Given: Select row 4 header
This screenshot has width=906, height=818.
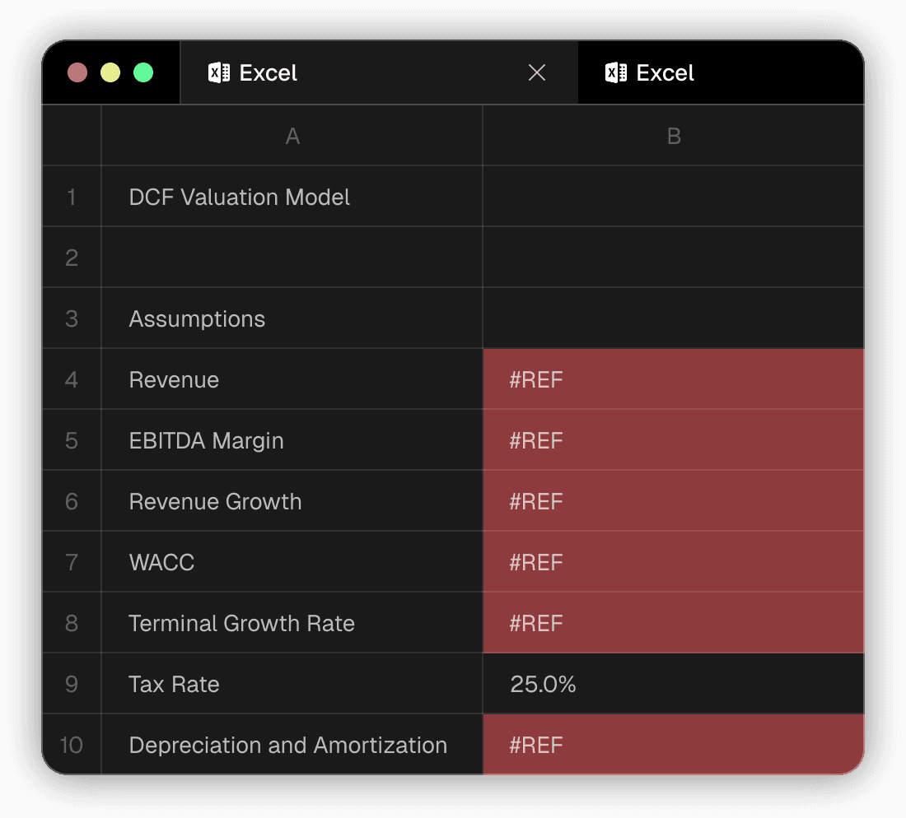Looking at the screenshot, I should coord(72,379).
